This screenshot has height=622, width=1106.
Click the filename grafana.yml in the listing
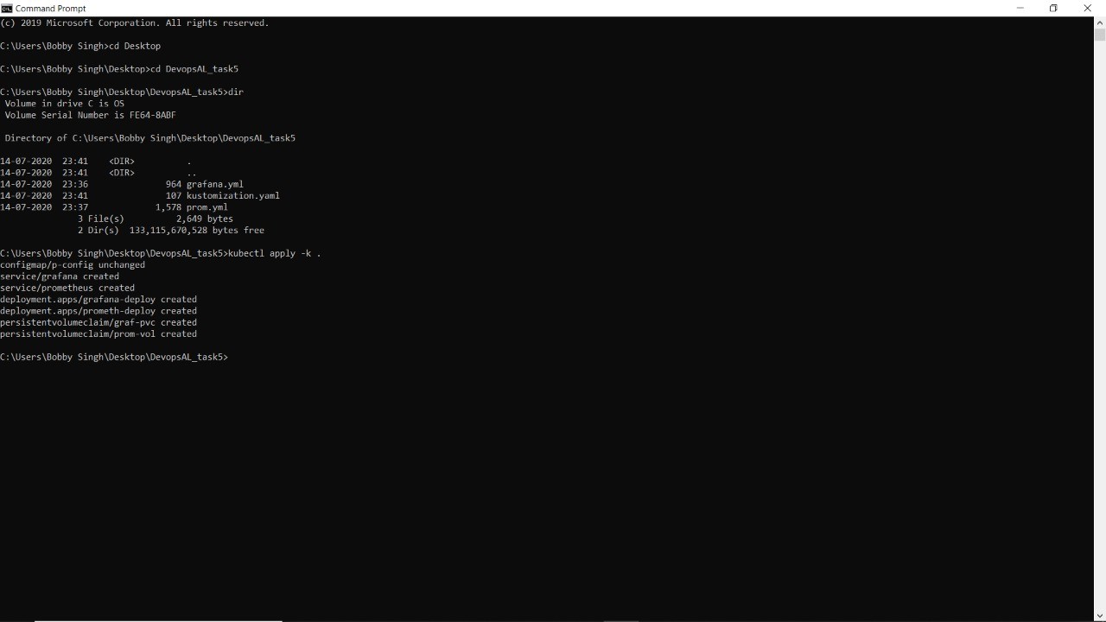pos(213,184)
